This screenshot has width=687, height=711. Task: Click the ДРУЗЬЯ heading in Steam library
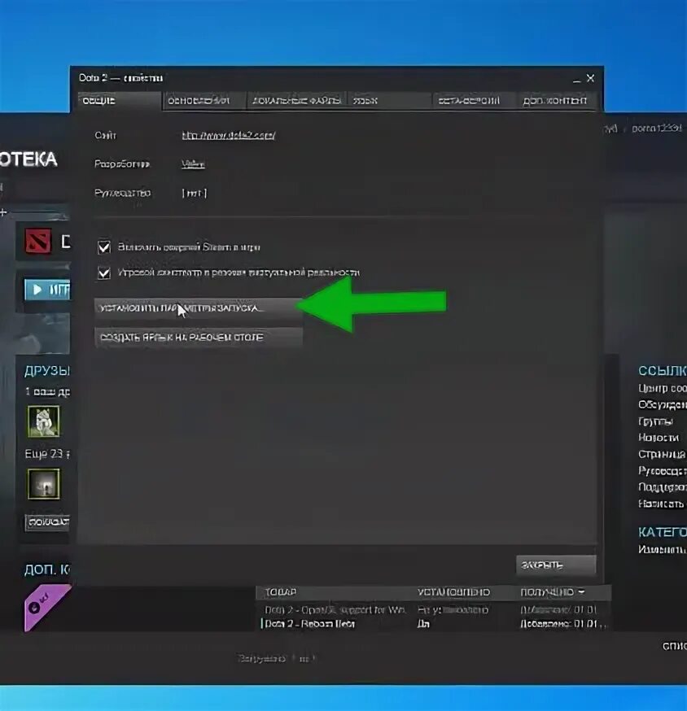(x=47, y=371)
